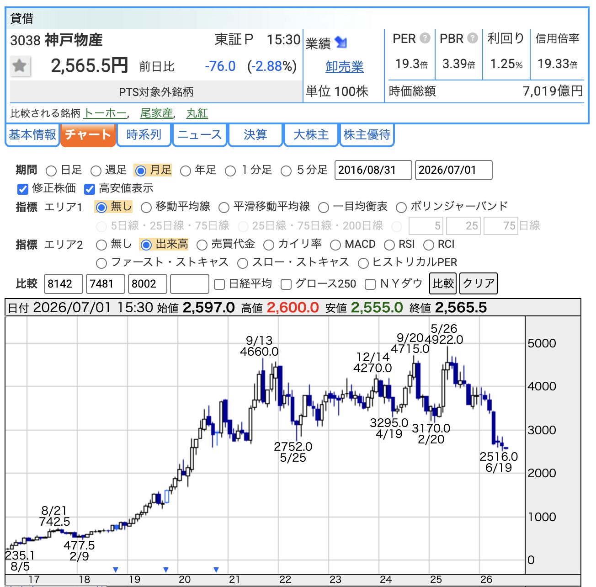The width and height of the screenshot is (596, 587).
Task: Select 出来高 indicator option
Action: pos(146,245)
